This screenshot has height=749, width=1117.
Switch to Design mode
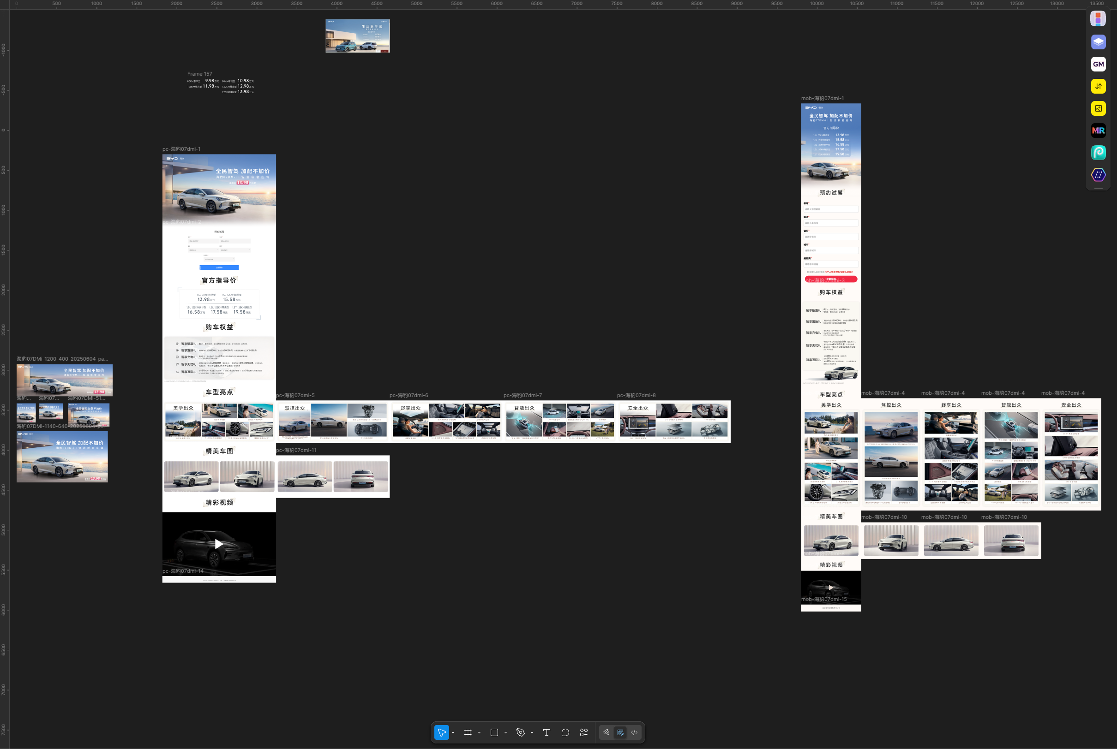coord(620,732)
